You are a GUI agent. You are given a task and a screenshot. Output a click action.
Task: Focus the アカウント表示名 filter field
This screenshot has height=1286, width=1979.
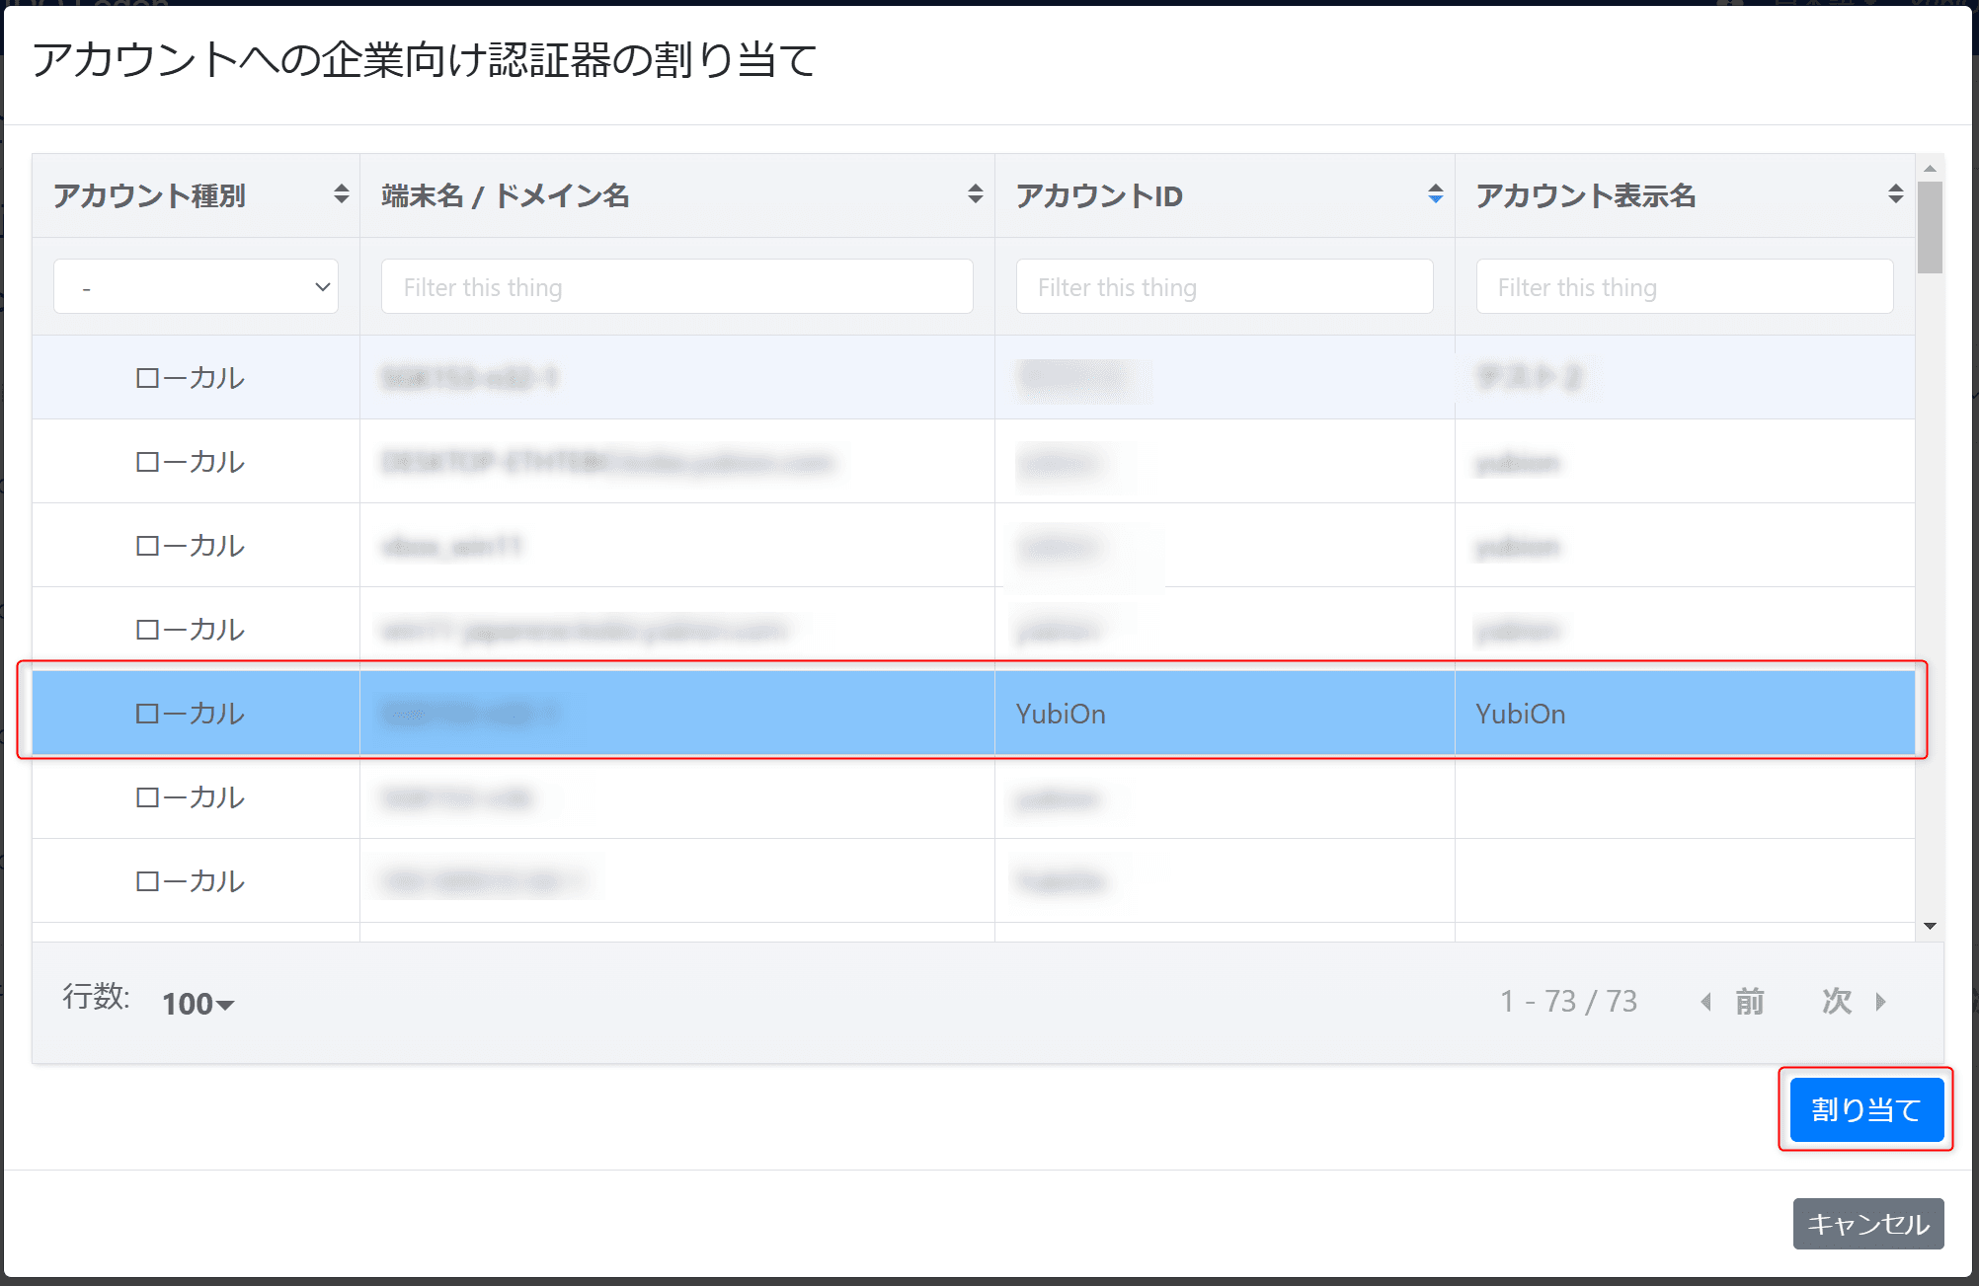click(1685, 287)
